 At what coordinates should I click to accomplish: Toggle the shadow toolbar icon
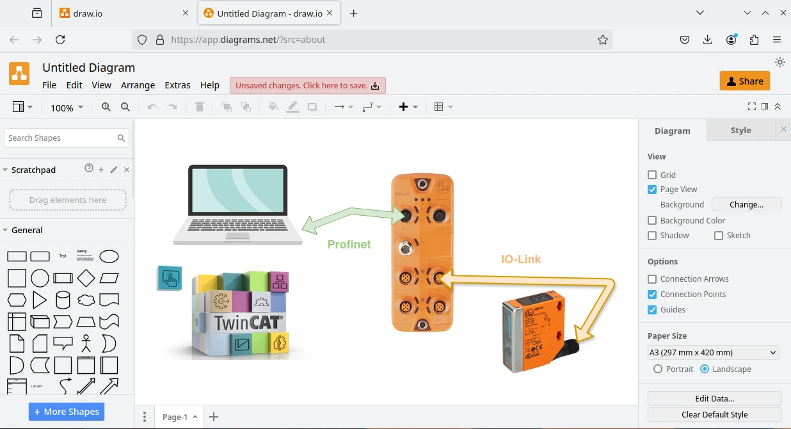click(312, 107)
